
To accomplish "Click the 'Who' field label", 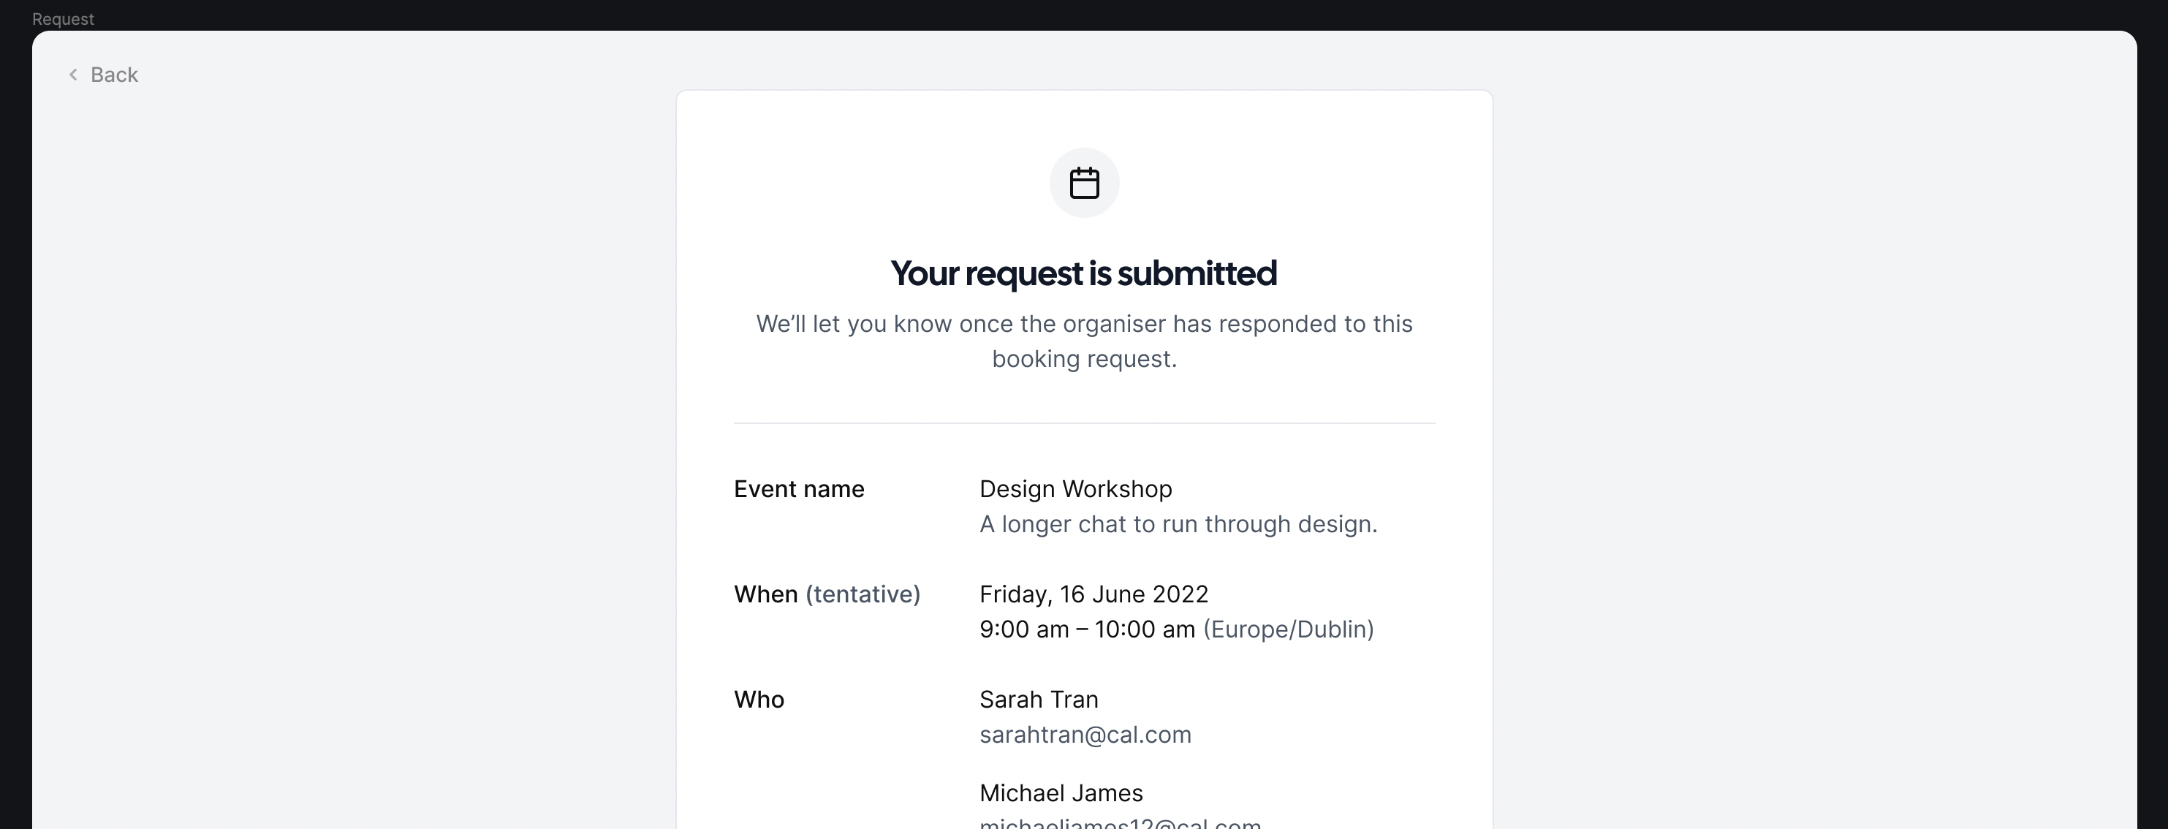I will [x=759, y=700].
